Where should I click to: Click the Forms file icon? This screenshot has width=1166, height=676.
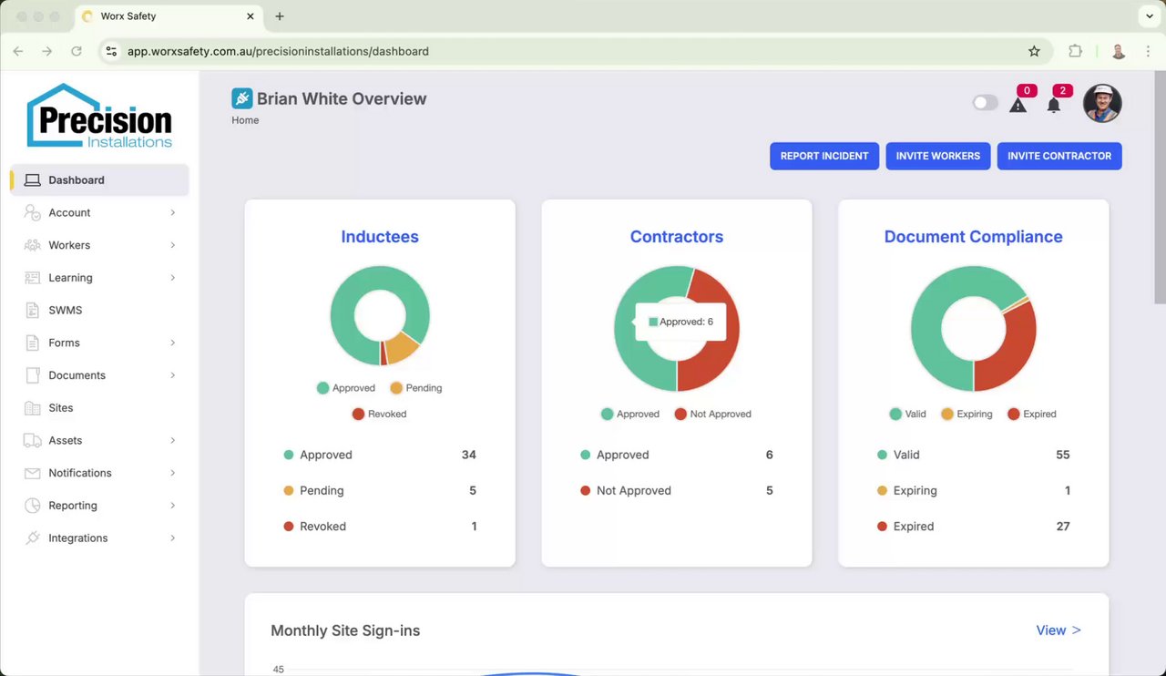(32, 343)
